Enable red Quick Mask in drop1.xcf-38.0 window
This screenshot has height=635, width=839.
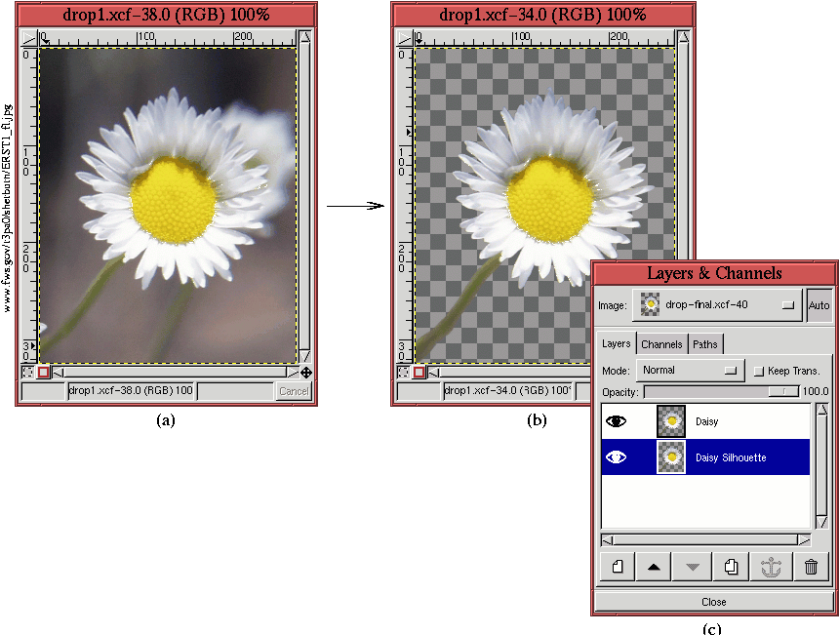tap(44, 372)
